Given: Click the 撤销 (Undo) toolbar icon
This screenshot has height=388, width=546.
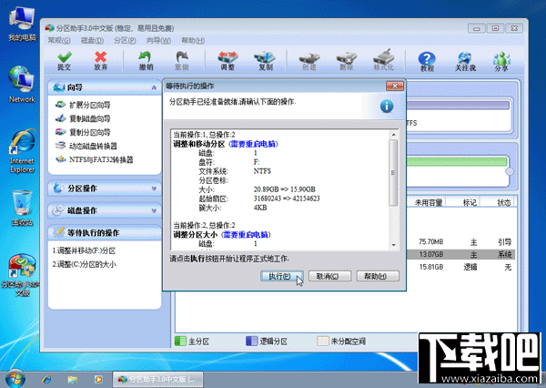Looking at the screenshot, I should click(146, 61).
